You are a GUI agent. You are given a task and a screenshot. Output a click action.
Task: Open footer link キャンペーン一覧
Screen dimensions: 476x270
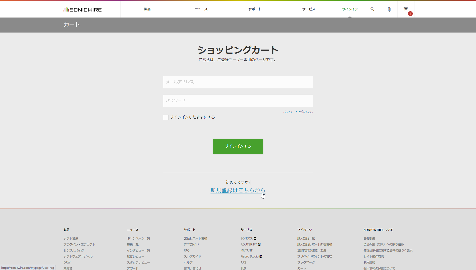[x=138, y=238]
